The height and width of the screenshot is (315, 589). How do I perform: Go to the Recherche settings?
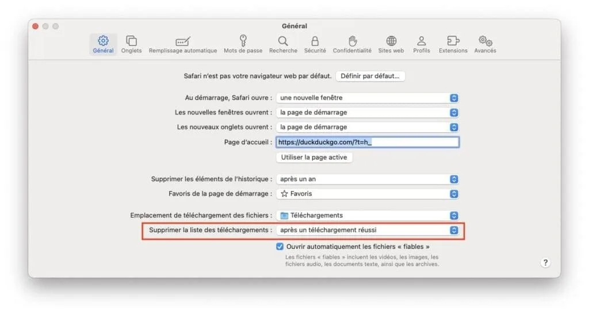pos(283,44)
